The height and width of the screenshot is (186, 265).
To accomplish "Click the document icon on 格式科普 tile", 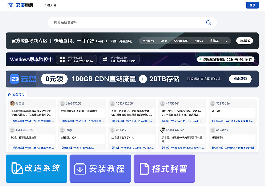I will [144, 169].
